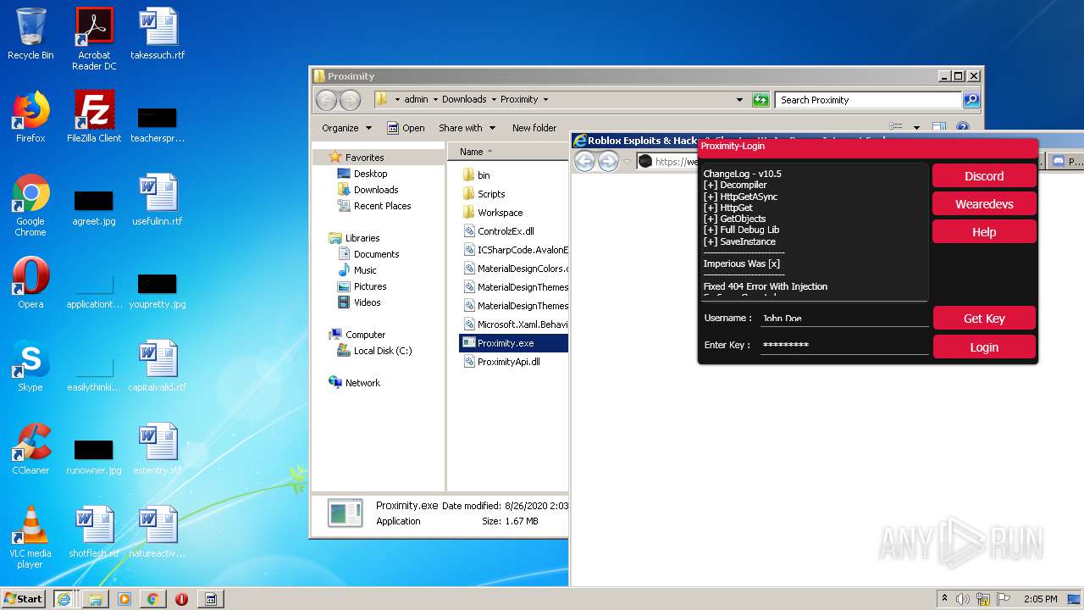Expand the address bar history dropdown

[740, 100]
